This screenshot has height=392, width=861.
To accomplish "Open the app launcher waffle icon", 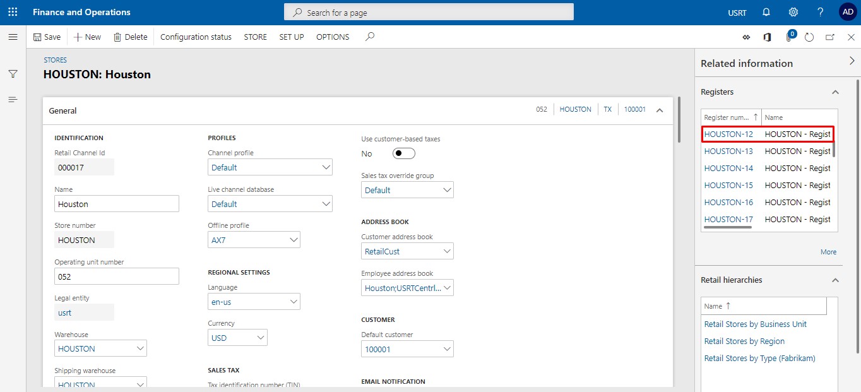I will click(x=13, y=12).
